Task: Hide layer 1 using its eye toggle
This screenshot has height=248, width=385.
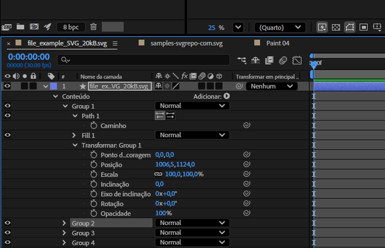Action: (x=7, y=86)
